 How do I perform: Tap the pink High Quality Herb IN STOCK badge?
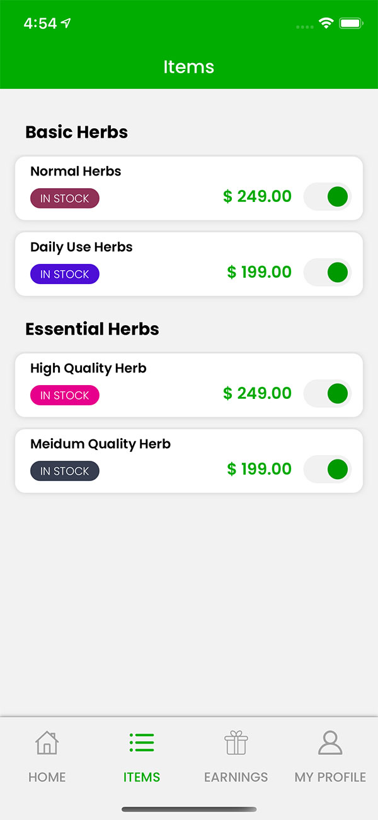65,395
